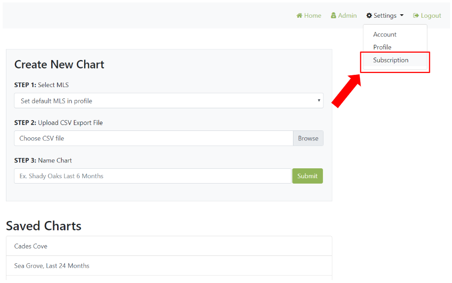Click the Browse button

308,138
